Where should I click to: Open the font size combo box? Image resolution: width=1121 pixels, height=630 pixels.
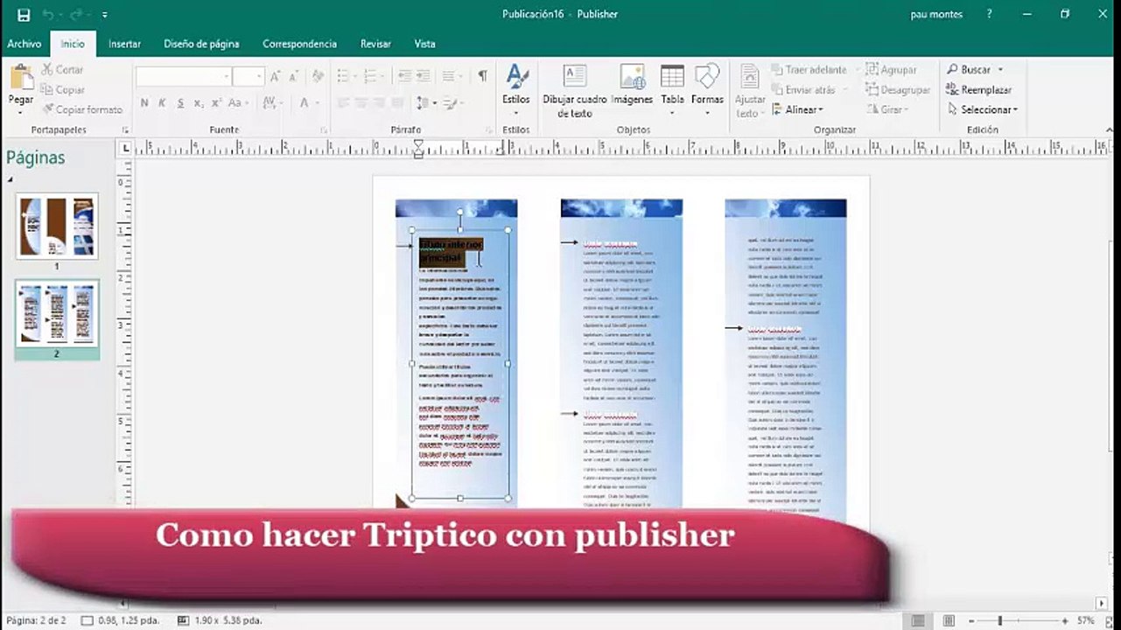pos(249,77)
